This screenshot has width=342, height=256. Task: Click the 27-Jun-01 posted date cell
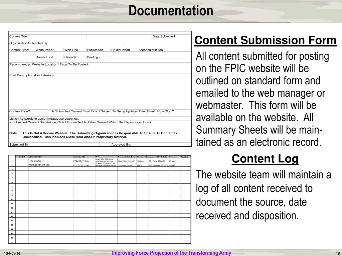pos(174,161)
